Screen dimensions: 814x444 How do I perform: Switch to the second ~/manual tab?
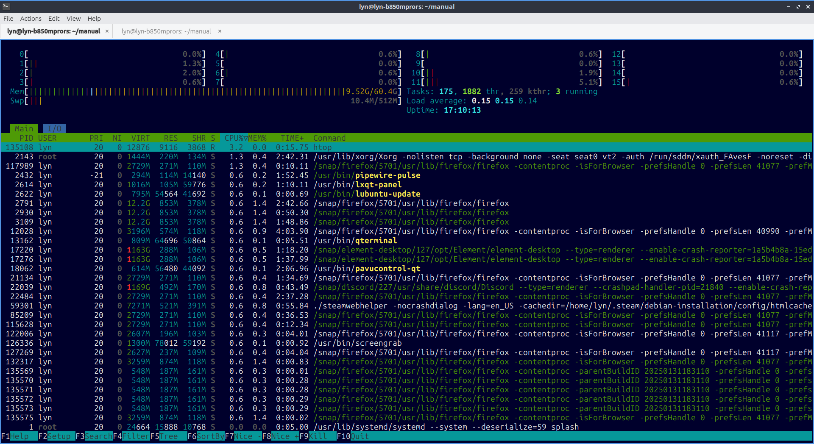coord(166,31)
